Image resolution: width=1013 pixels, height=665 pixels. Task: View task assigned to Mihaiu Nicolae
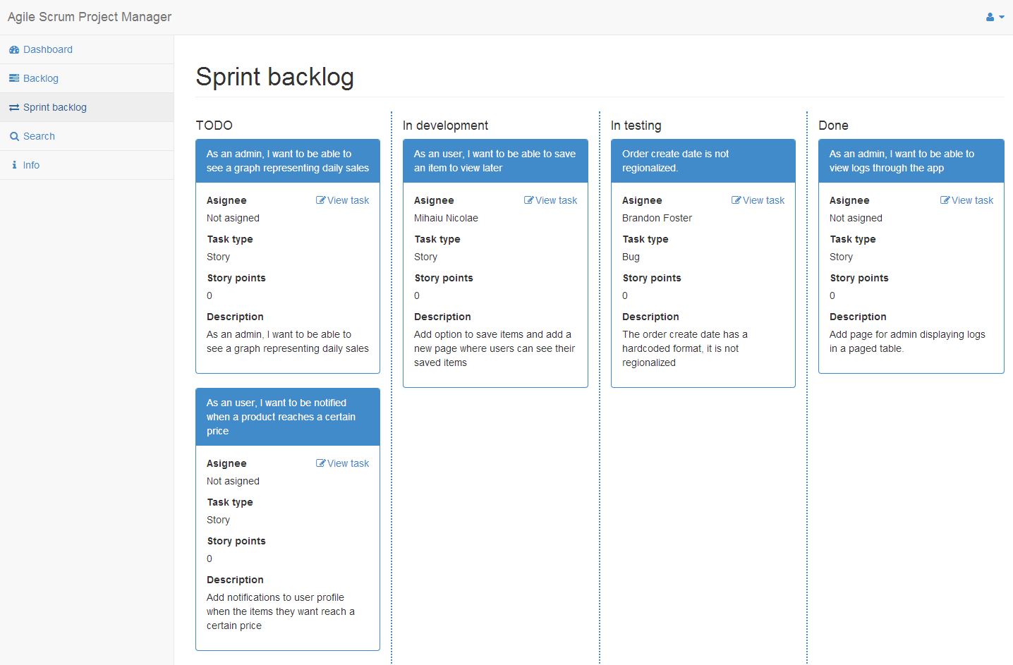[551, 200]
